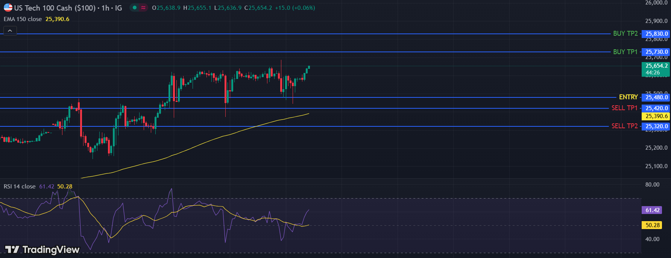
Task: Click the yellow EMA 25,390.6 axis tag
Action: click(x=656, y=116)
